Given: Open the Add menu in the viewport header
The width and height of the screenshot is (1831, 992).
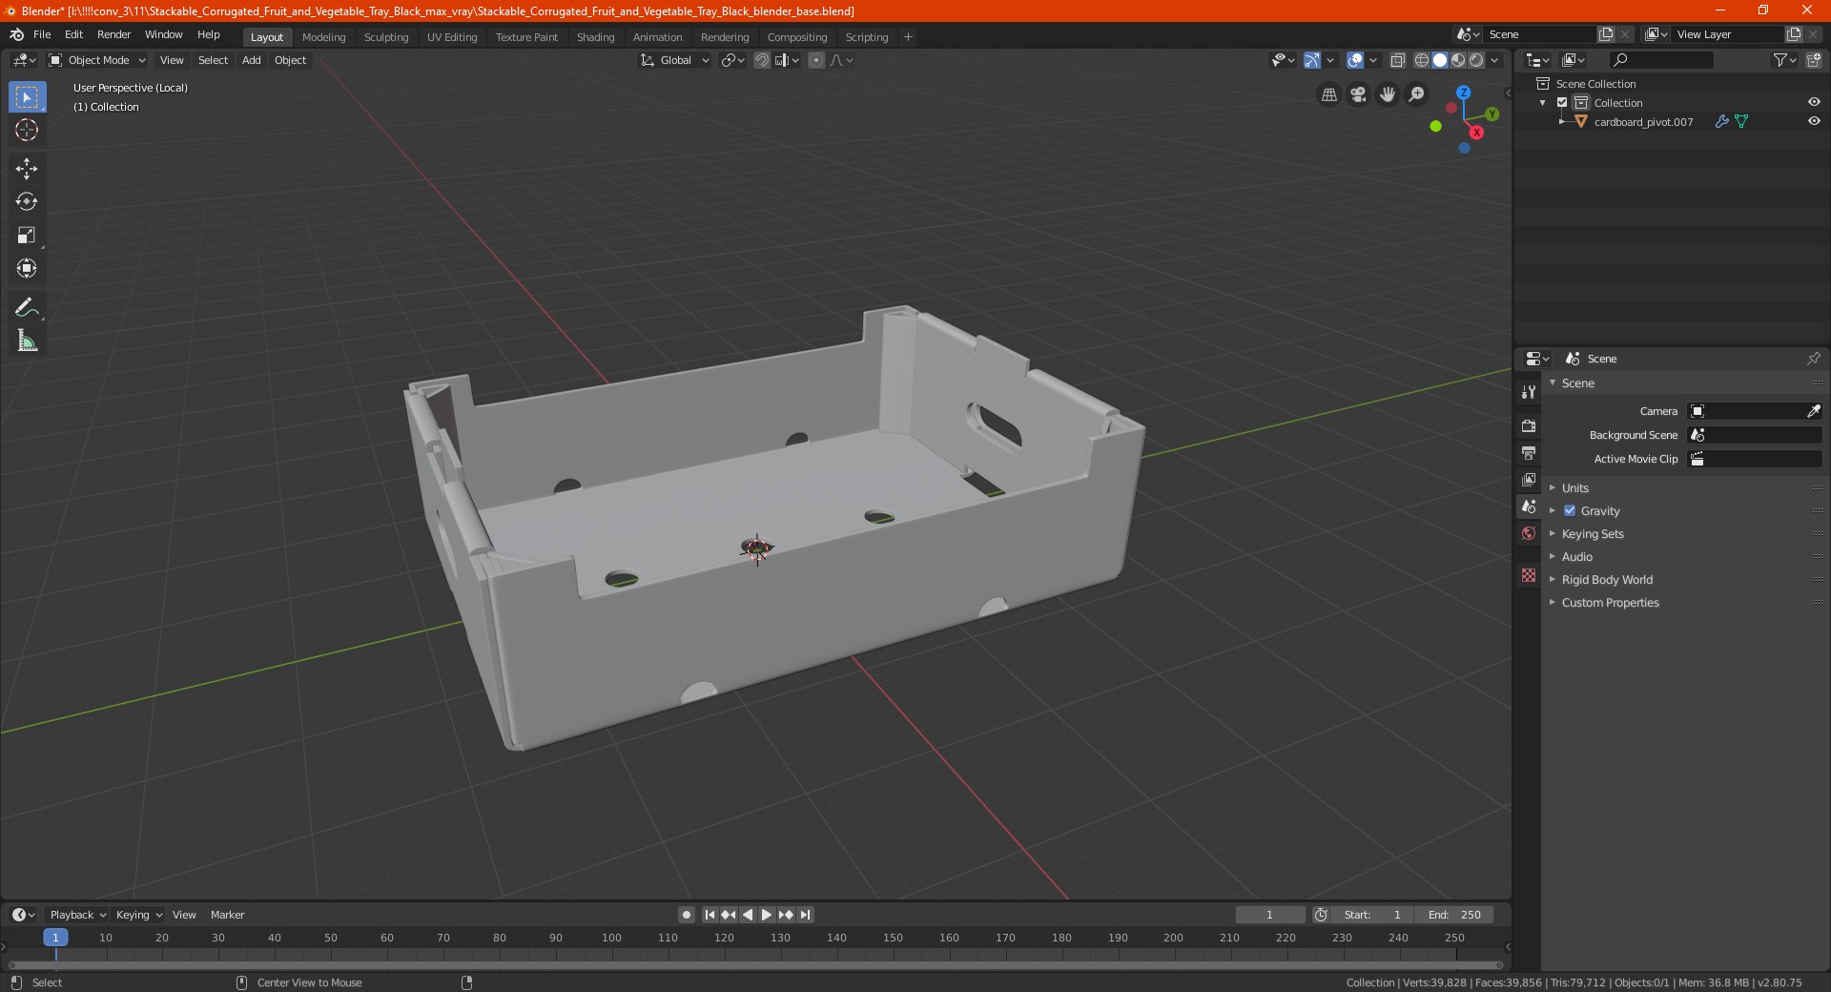Looking at the screenshot, I should click(251, 60).
